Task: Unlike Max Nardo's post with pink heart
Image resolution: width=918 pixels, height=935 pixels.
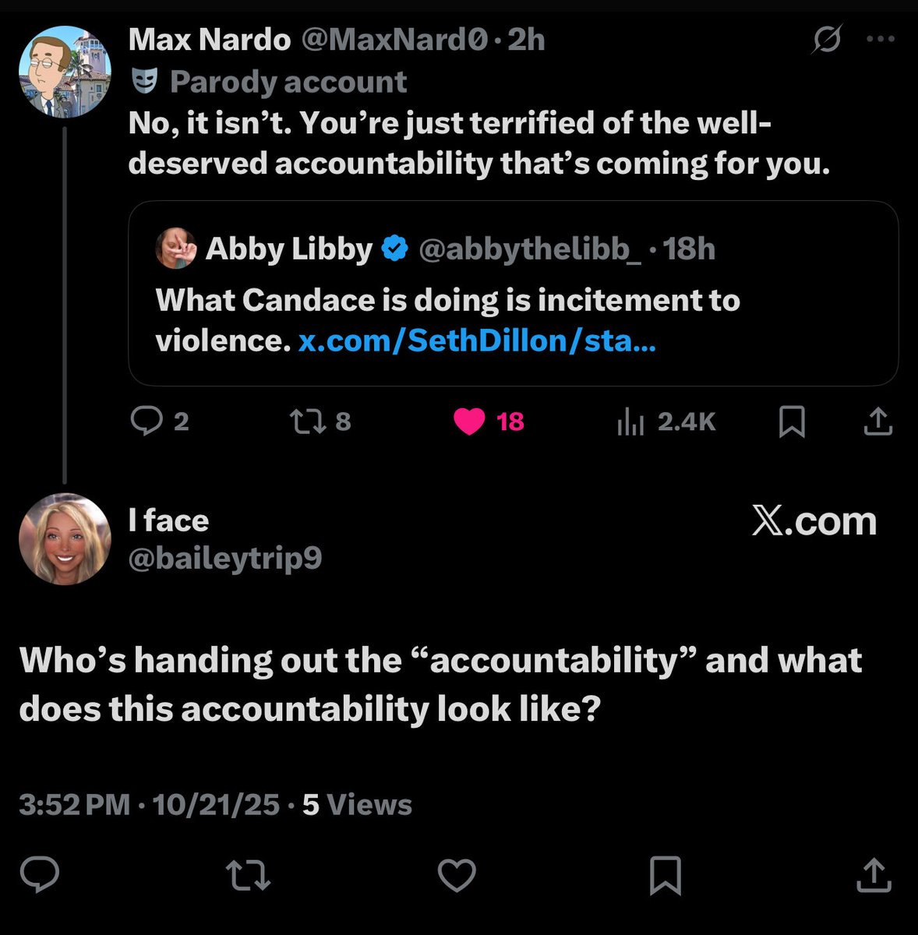Action: click(470, 422)
